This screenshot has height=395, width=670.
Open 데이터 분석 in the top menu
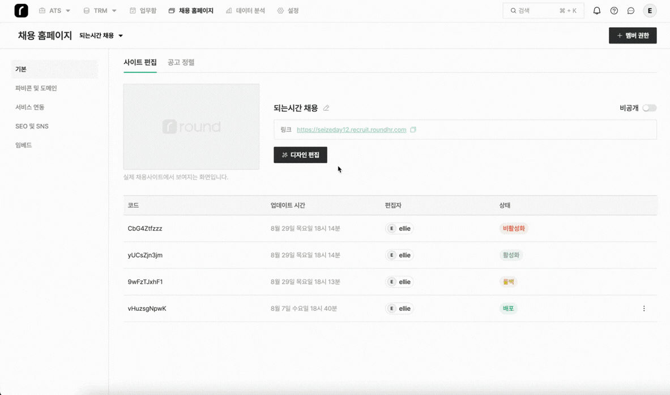click(x=245, y=11)
